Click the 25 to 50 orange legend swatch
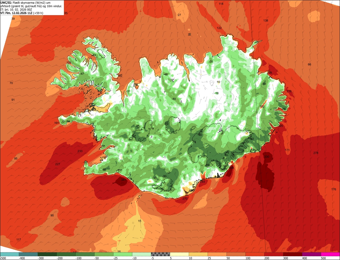The image size is (340, 260). (217, 254)
